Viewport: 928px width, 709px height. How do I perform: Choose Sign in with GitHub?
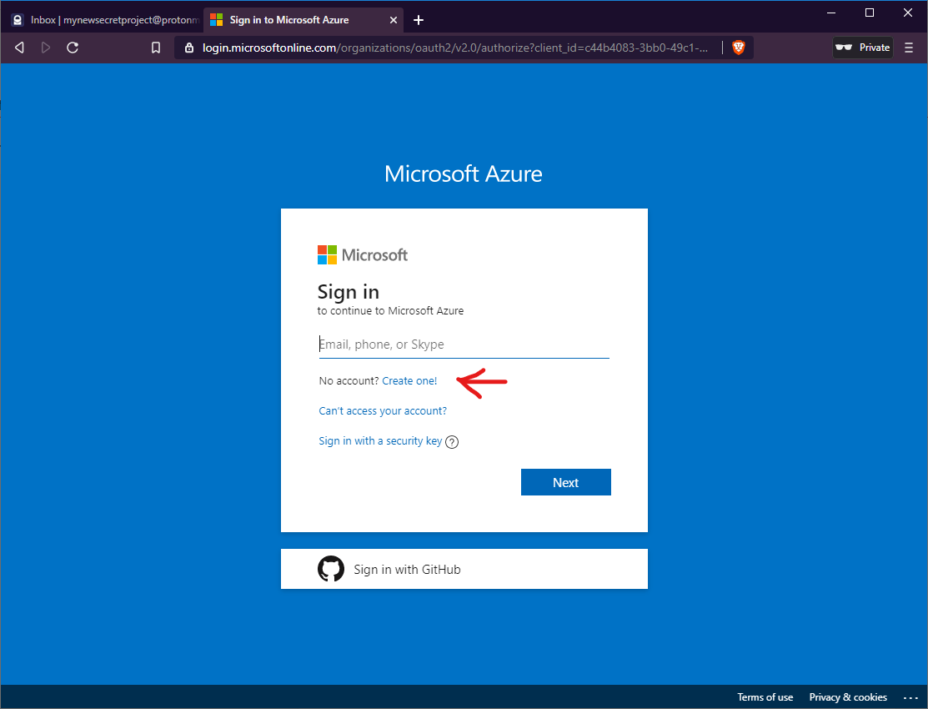(x=464, y=569)
